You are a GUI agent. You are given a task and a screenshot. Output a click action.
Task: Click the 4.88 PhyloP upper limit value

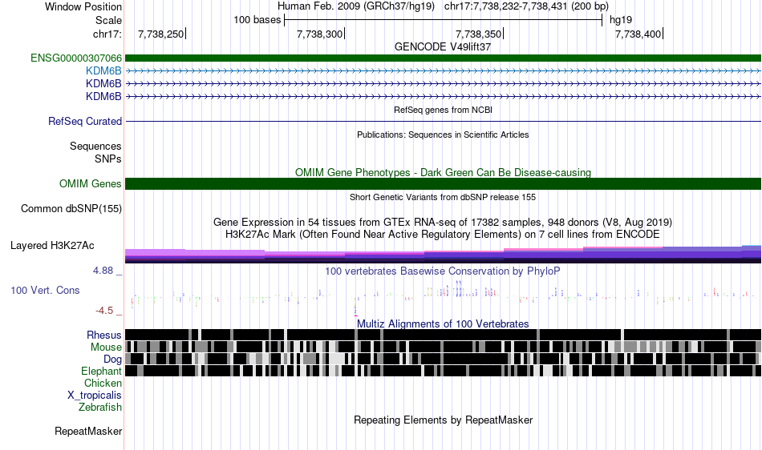point(103,271)
